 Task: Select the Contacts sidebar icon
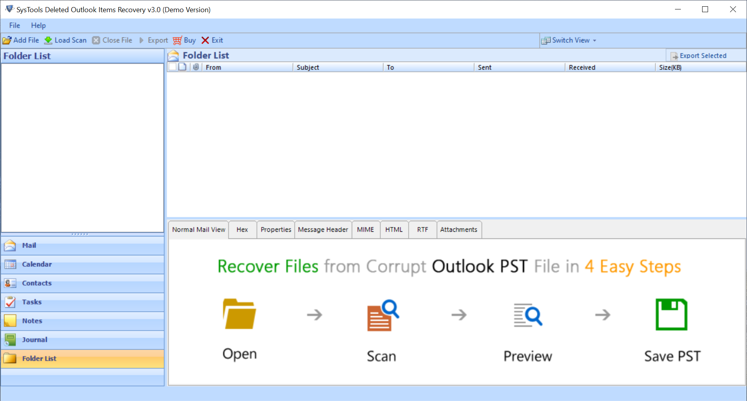(x=10, y=283)
